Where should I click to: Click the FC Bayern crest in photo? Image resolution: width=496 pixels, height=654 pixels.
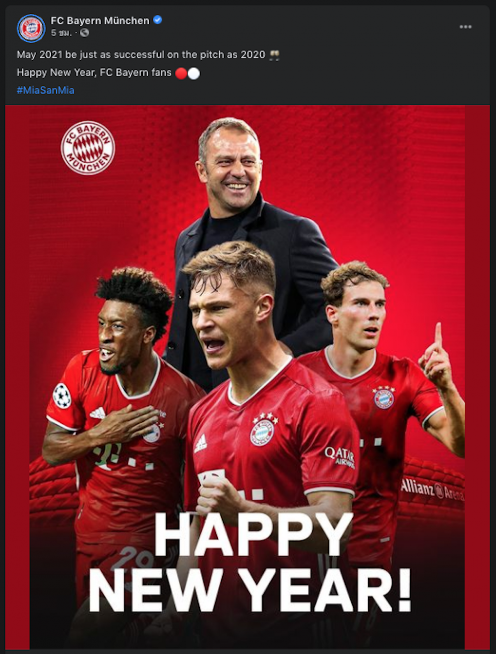[88, 148]
